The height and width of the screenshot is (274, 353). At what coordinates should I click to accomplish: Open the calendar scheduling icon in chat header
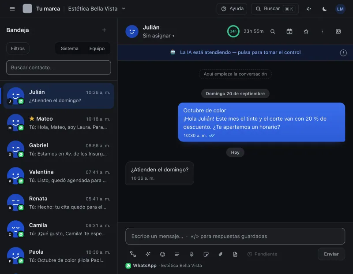pos(289,31)
